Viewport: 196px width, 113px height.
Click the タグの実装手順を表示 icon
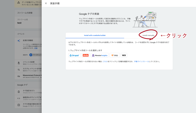19,105
